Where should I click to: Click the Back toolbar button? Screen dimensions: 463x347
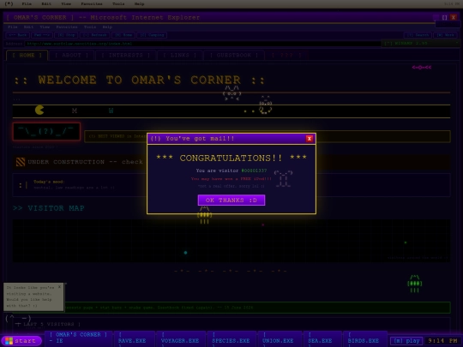[18, 35]
